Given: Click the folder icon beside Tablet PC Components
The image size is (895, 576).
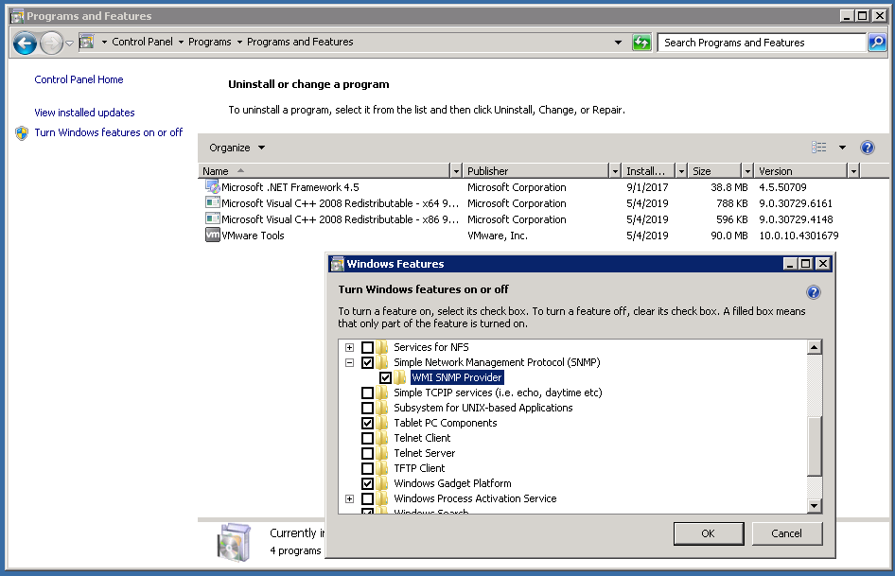Looking at the screenshot, I should coord(382,423).
